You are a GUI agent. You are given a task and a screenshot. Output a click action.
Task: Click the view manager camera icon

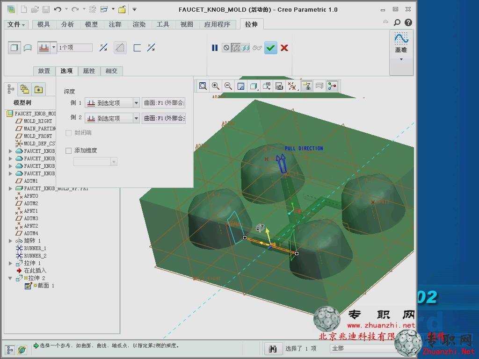pos(279,86)
